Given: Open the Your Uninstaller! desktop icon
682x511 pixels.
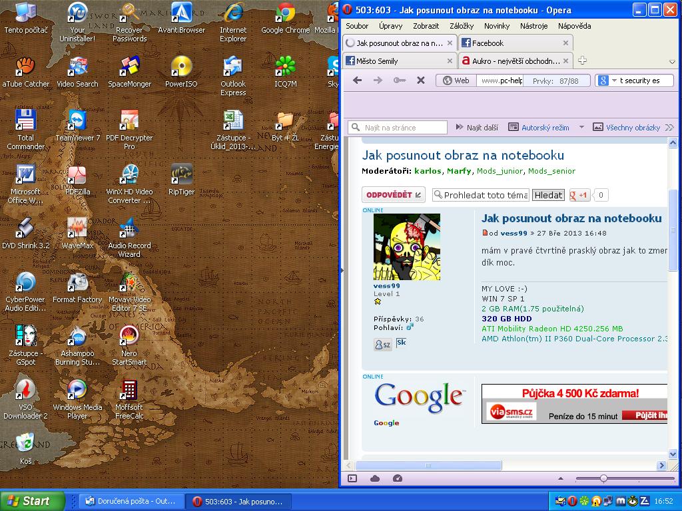Looking at the screenshot, I should coord(77,23).
